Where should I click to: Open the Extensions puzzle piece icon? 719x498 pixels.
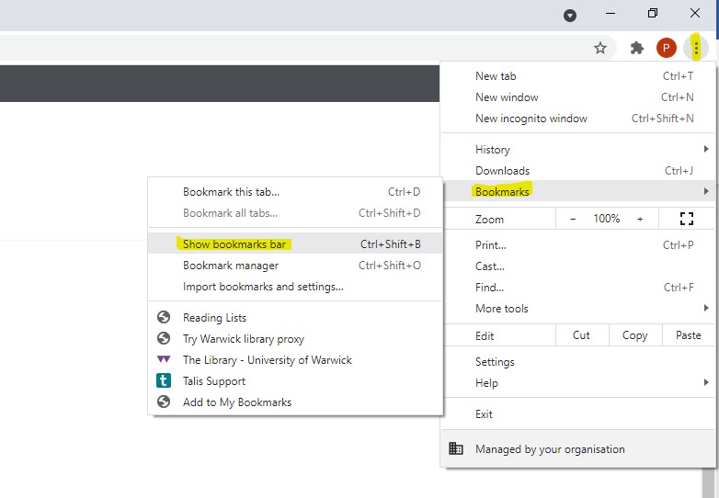pos(636,48)
